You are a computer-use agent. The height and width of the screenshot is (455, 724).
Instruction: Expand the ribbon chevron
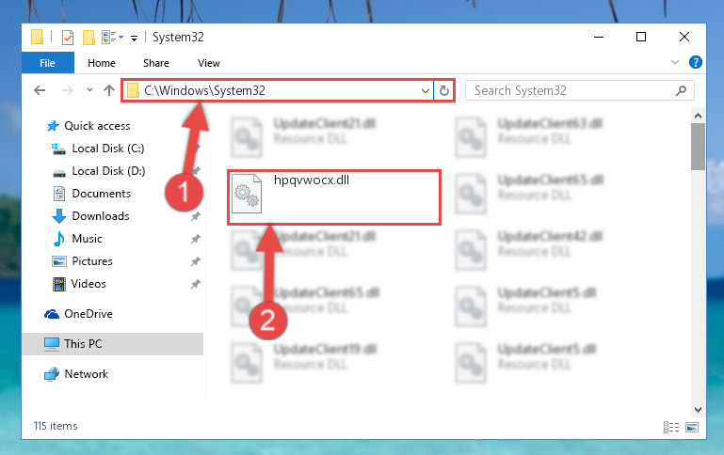(x=675, y=62)
